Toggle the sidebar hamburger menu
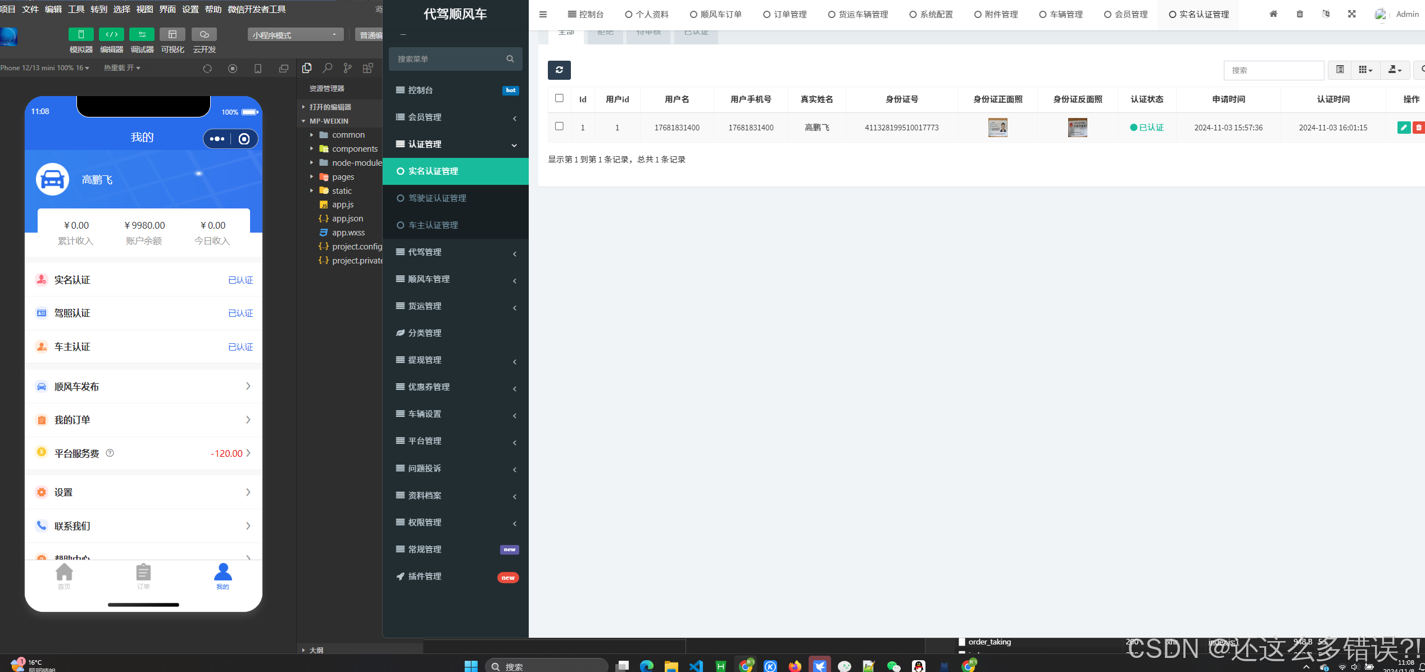This screenshot has width=1425, height=672. [x=543, y=14]
